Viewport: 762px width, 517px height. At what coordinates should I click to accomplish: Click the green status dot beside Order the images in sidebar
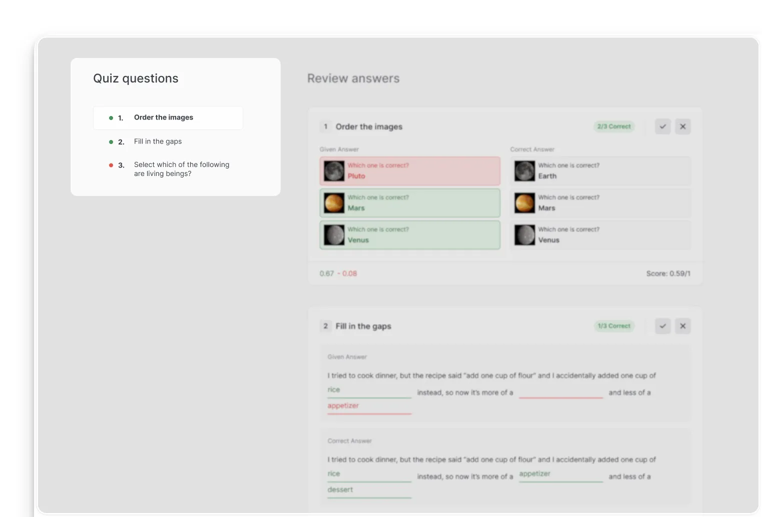tap(111, 118)
